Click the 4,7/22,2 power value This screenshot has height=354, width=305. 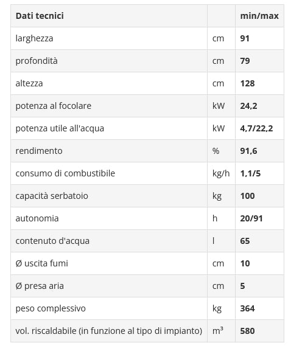[x=256, y=128]
